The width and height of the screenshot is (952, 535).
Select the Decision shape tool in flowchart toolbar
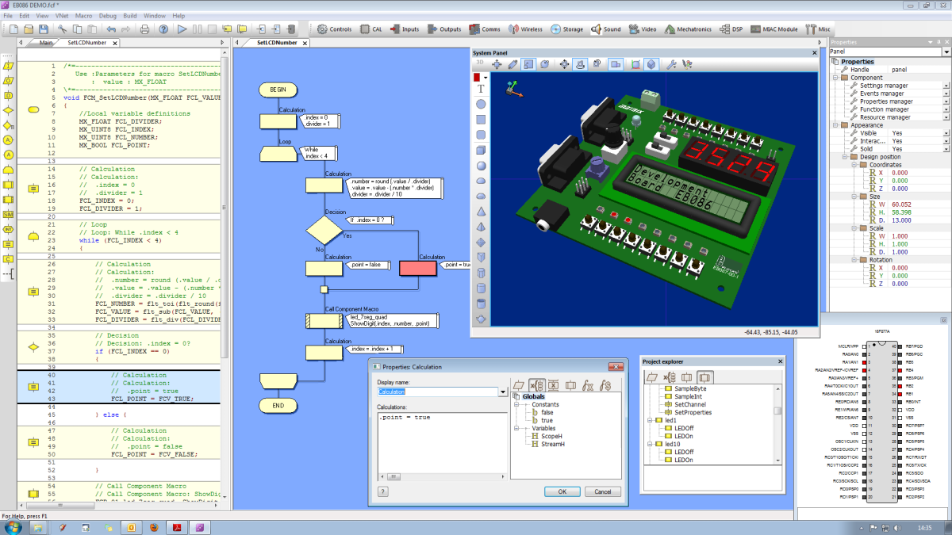9,110
